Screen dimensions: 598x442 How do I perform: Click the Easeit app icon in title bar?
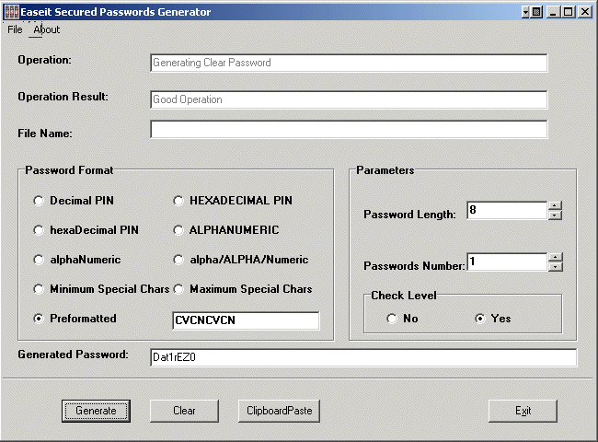point(11,12)
